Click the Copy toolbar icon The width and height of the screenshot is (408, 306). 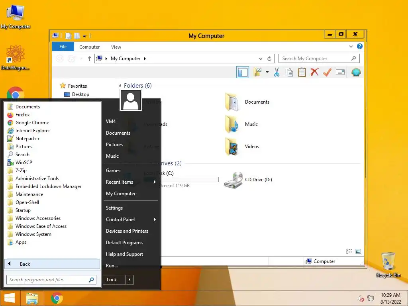click(x=289, y=72)
